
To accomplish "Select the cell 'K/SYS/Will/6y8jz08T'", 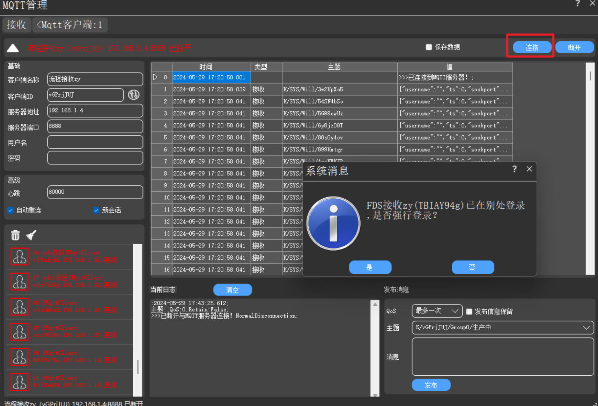I will coord(340,125).
